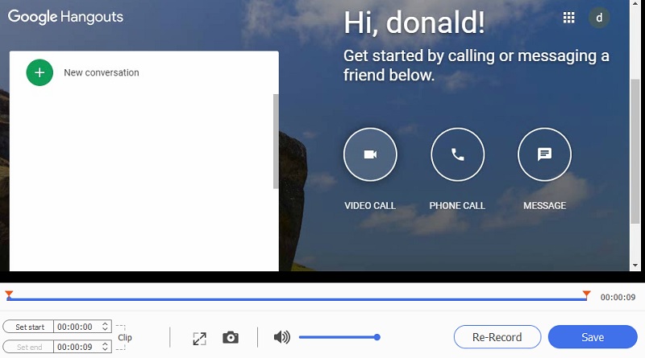The image size is (645, 358).
Task: Click the end time stepper arrows
Action: click(x=106, y=347)
